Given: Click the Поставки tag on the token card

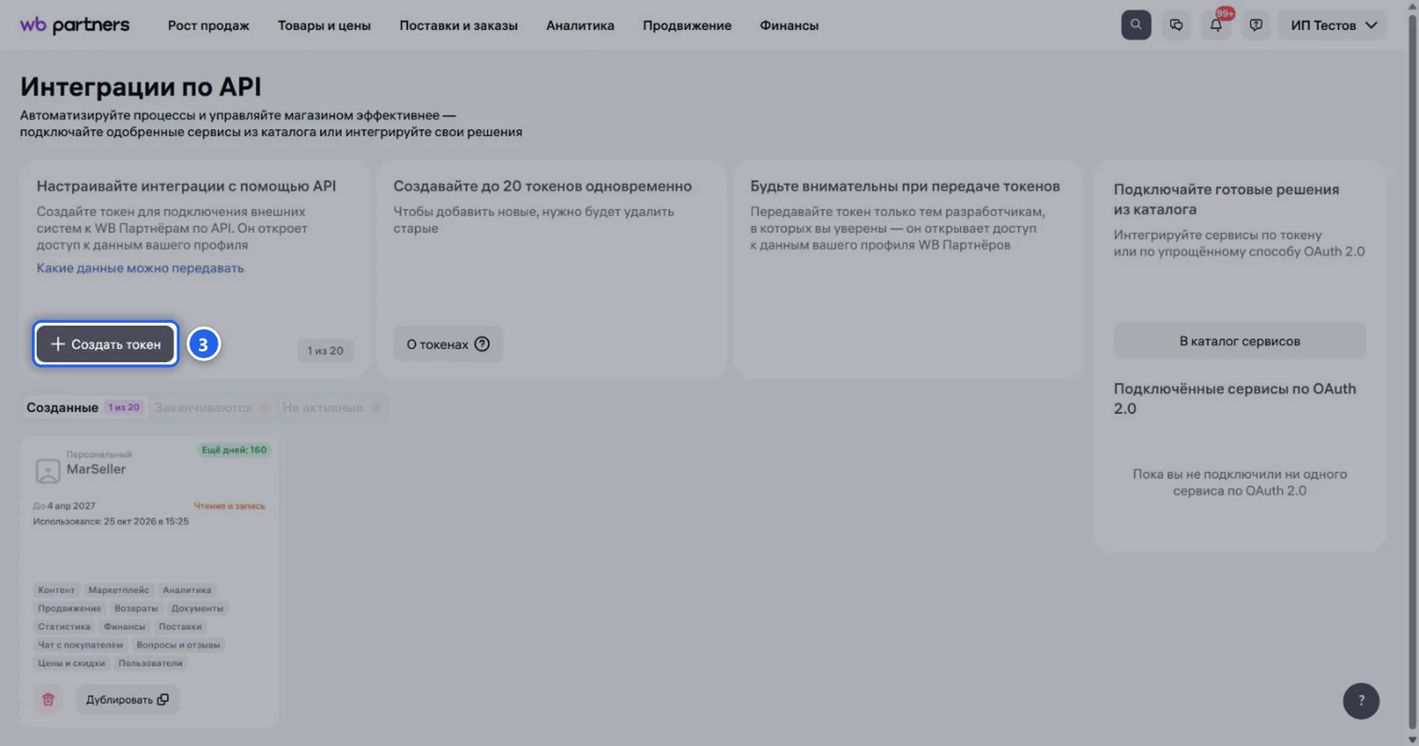Looking at the screenshot, I should [180, 627].
